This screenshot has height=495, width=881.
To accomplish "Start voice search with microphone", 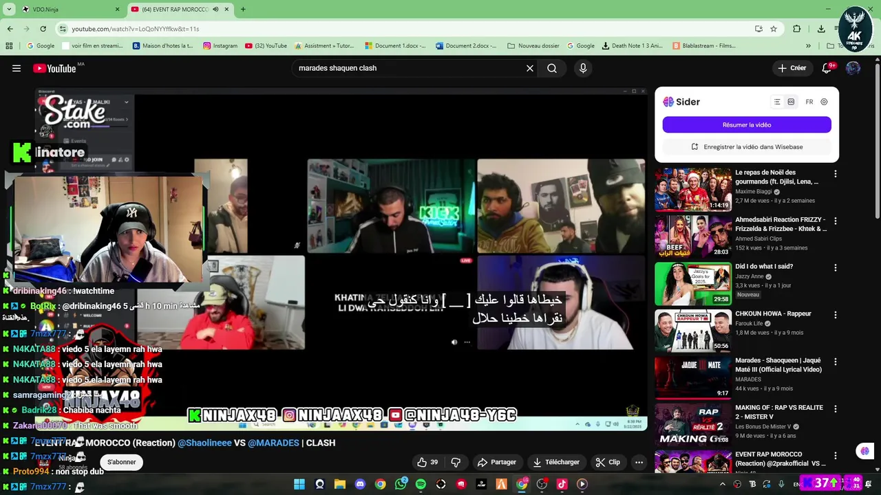I will [x=583, y=68].
